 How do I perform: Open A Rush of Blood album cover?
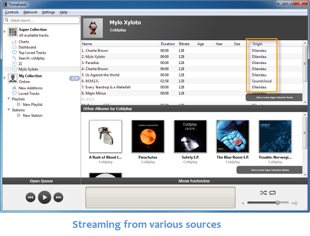[x=105, y=136]
